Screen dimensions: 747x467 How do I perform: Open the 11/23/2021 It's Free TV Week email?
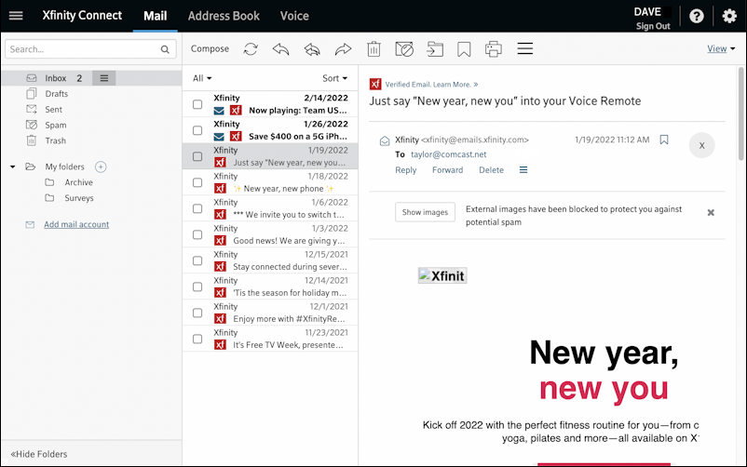pyautogui.click(x=270, y=339)
